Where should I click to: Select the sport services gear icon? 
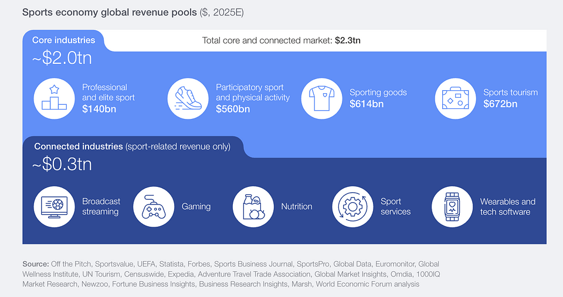(352, 207)
